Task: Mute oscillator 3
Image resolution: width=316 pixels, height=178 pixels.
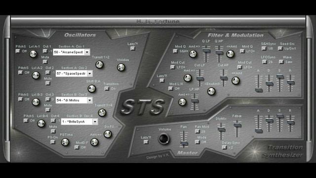Action: [48, 110]
